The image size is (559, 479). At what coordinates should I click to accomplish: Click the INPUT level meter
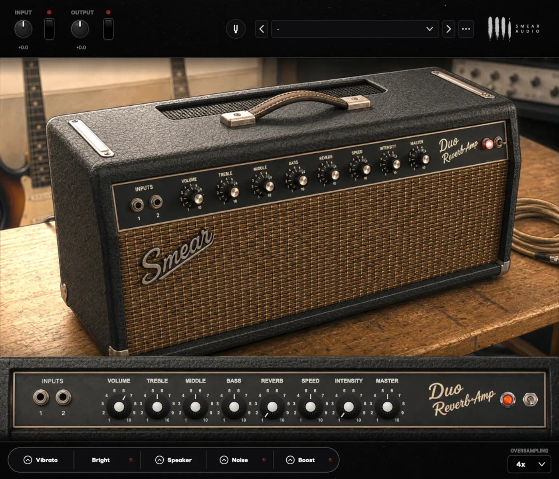point(49,29)
